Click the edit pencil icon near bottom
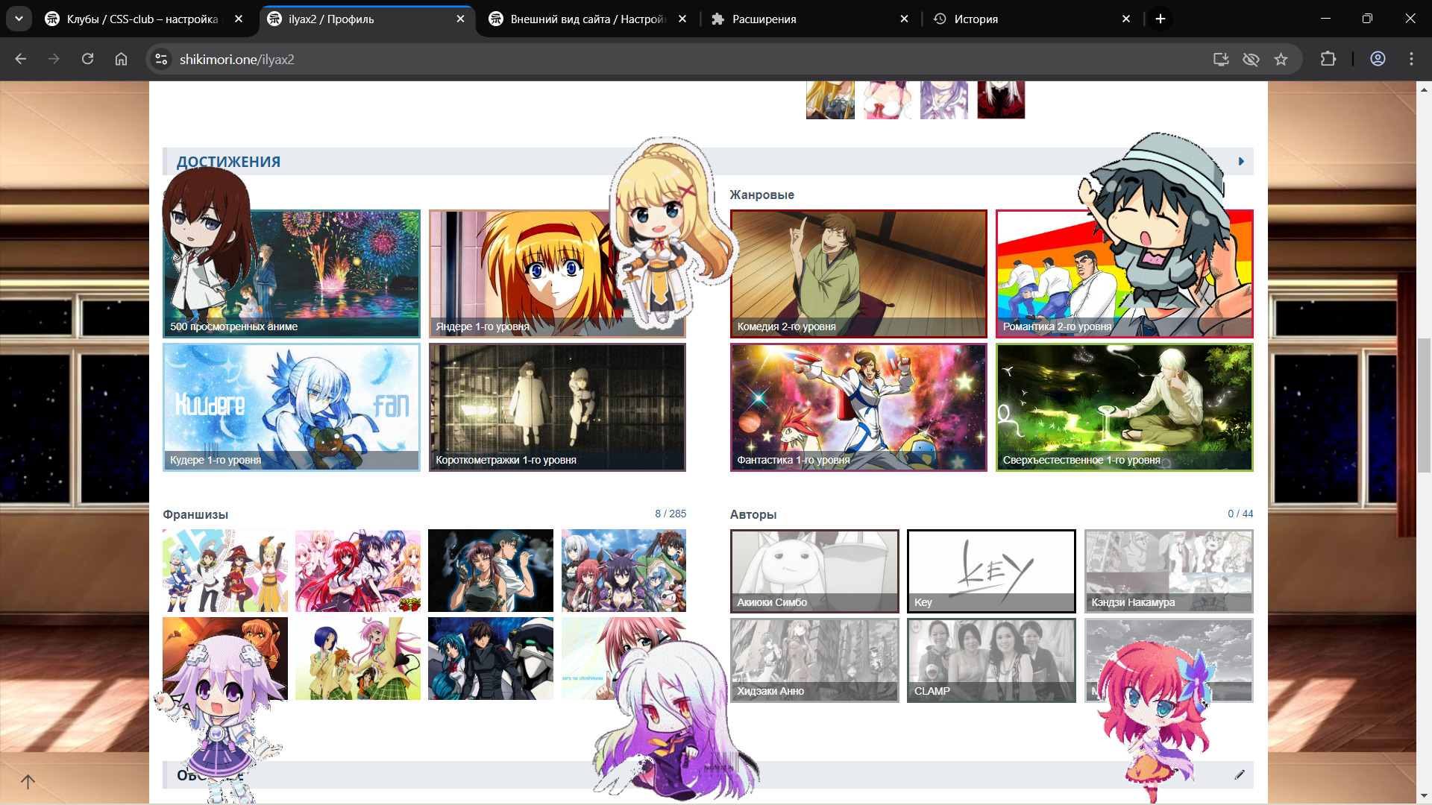 click(1240, 774)
